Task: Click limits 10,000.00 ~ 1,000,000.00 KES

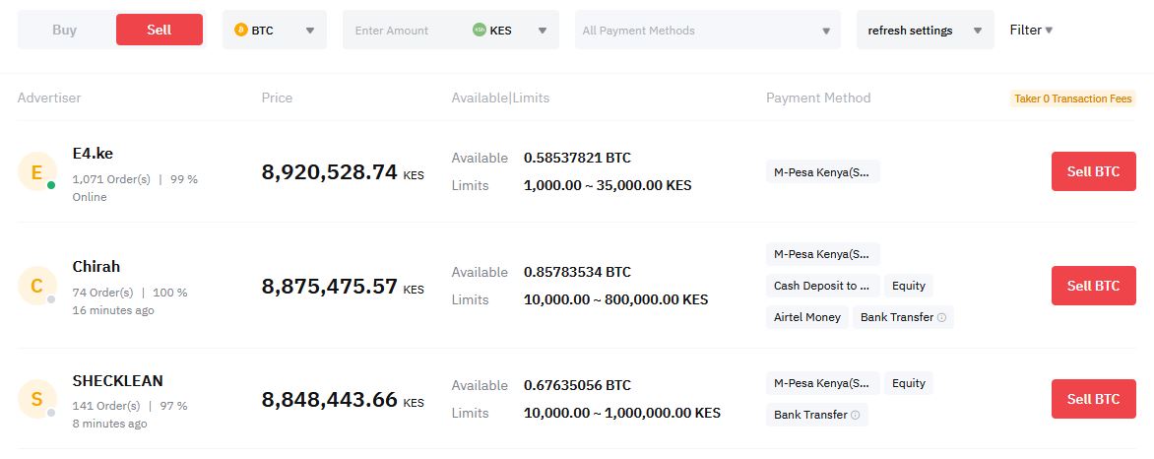Action: tap(622, 414)
